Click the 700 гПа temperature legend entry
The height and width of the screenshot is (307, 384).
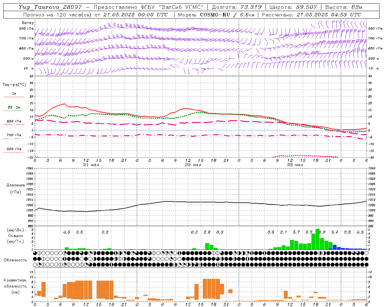[14, 135]
